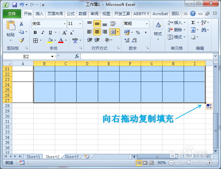The image size is (221, 169).
Task: Apply the red font color A
Action: tap(61, 40)
